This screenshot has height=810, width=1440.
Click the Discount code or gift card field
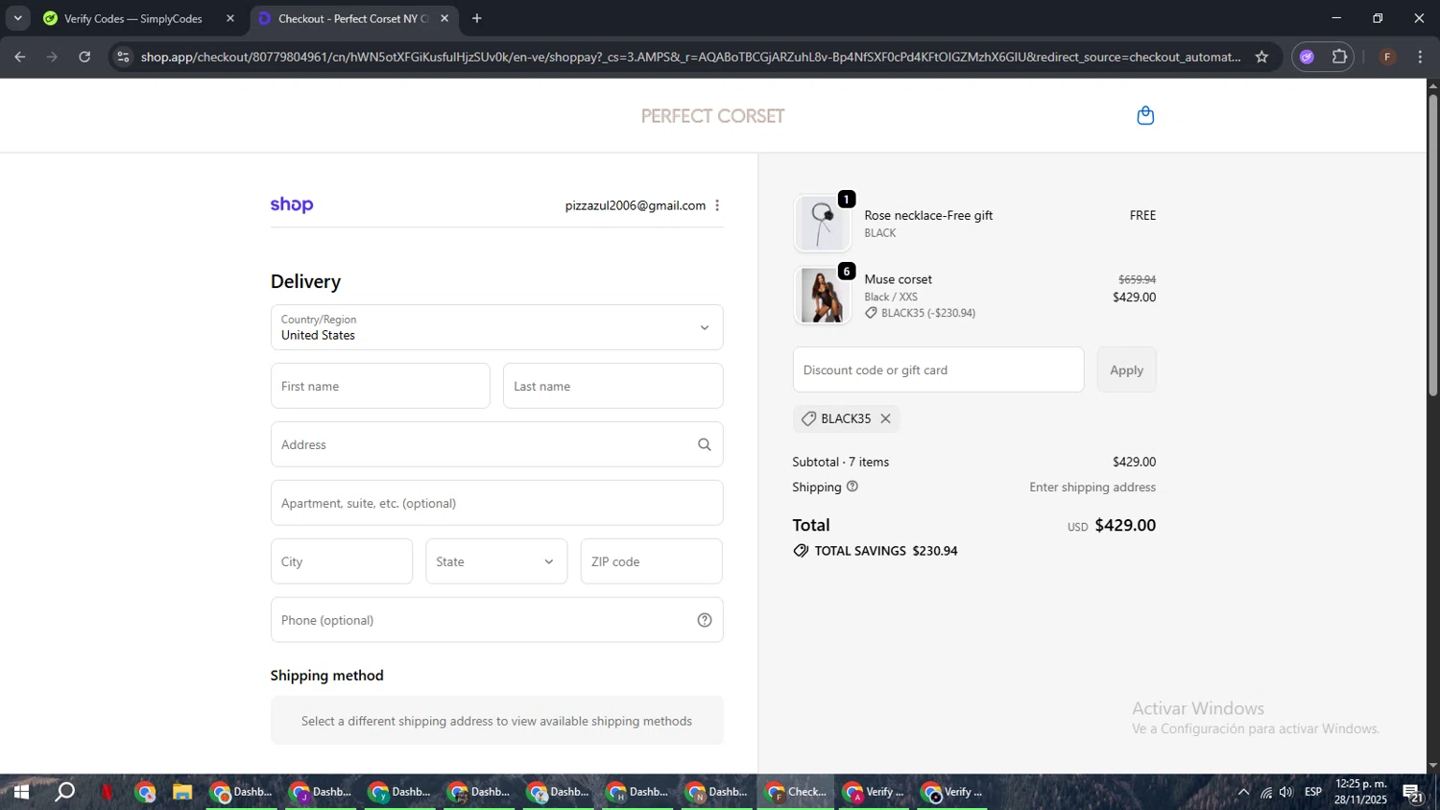point(938,369)
